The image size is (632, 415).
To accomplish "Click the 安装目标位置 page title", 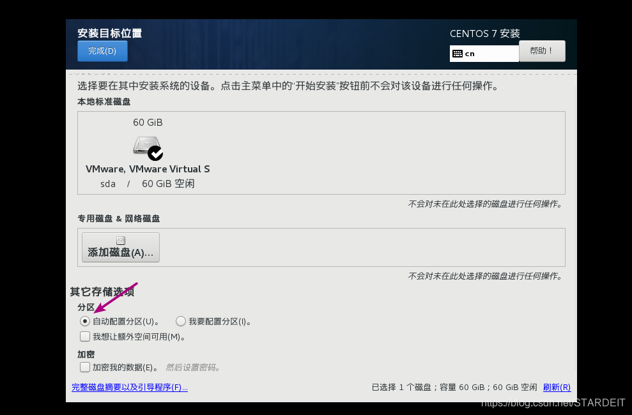I will click(x=110, y=33).
